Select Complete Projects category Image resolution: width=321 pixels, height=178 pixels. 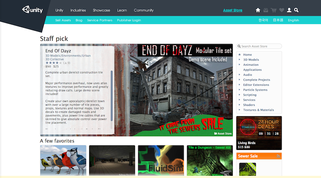[256, 80]
